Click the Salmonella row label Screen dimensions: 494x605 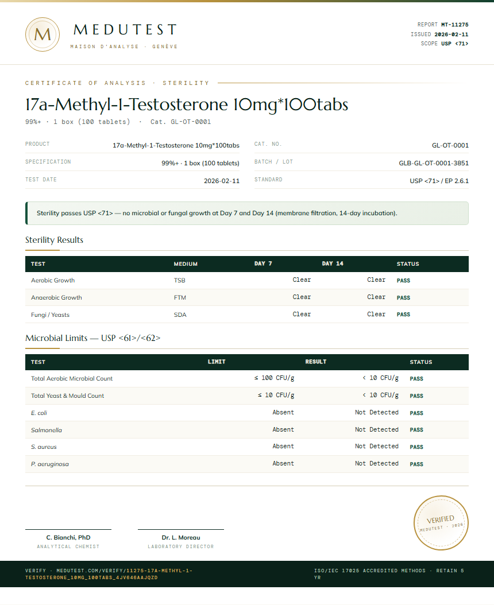[x=47, y=430]
